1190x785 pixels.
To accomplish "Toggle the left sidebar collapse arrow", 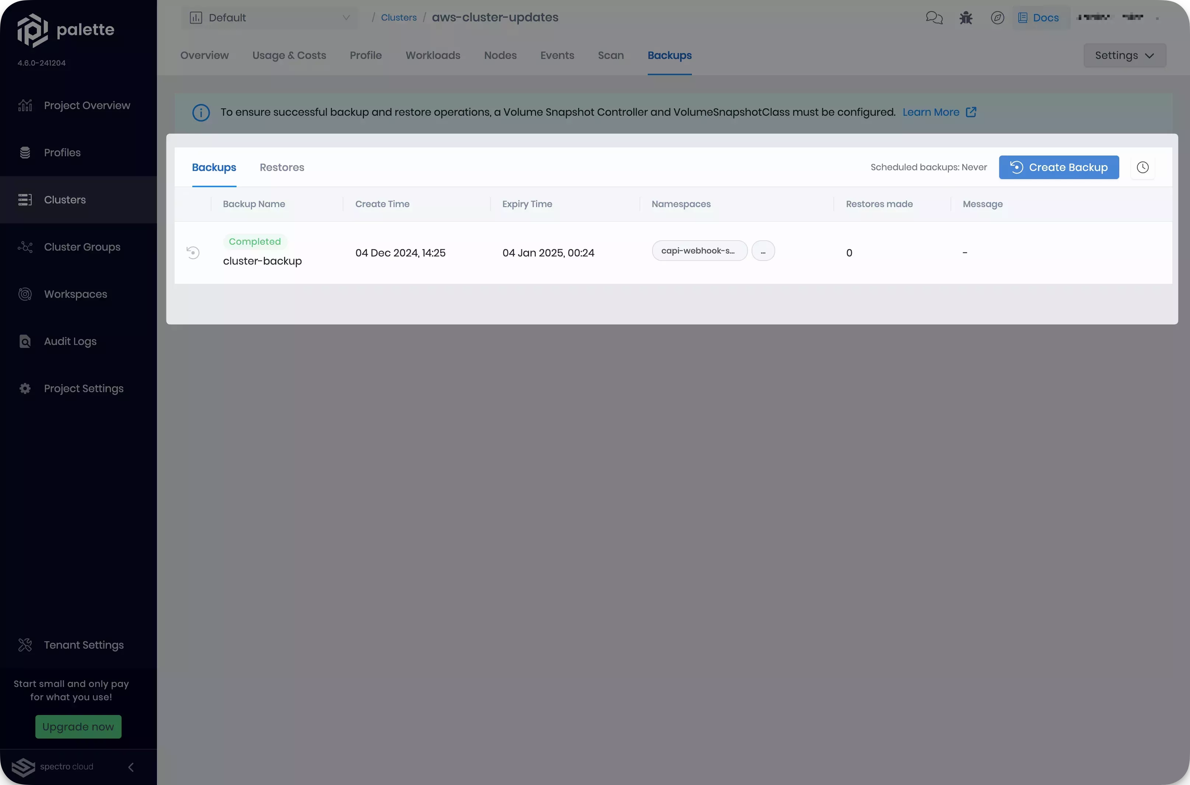I will [130, 766].
